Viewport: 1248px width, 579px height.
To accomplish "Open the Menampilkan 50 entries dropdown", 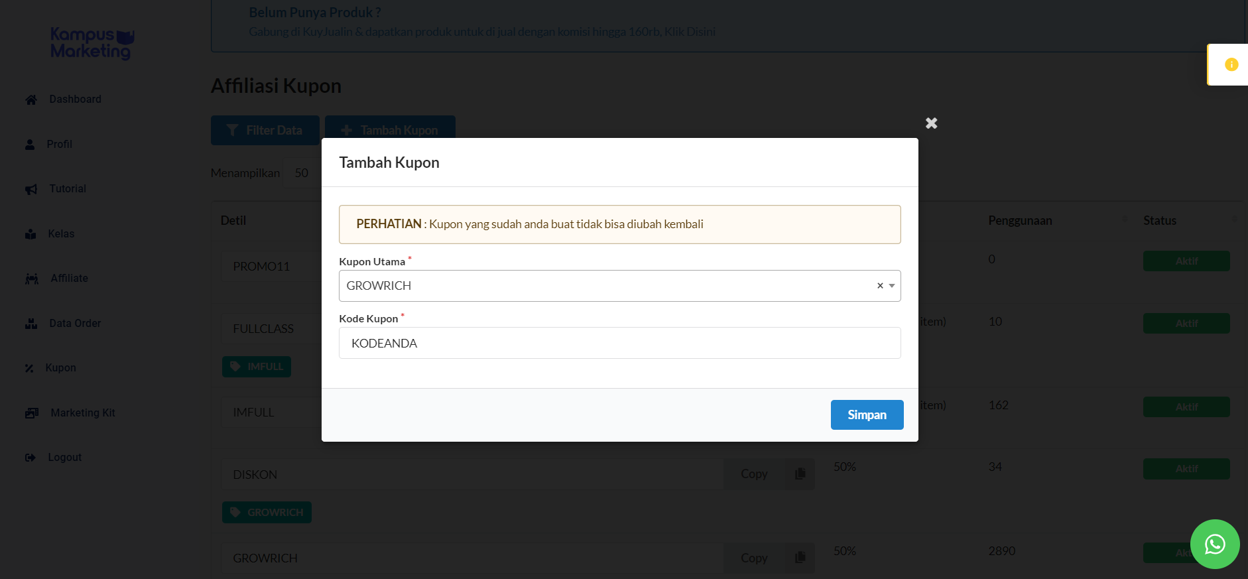I will click(302, 173).
